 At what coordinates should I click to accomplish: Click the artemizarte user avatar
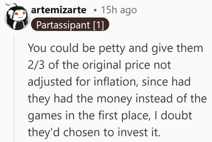[16, 17]
